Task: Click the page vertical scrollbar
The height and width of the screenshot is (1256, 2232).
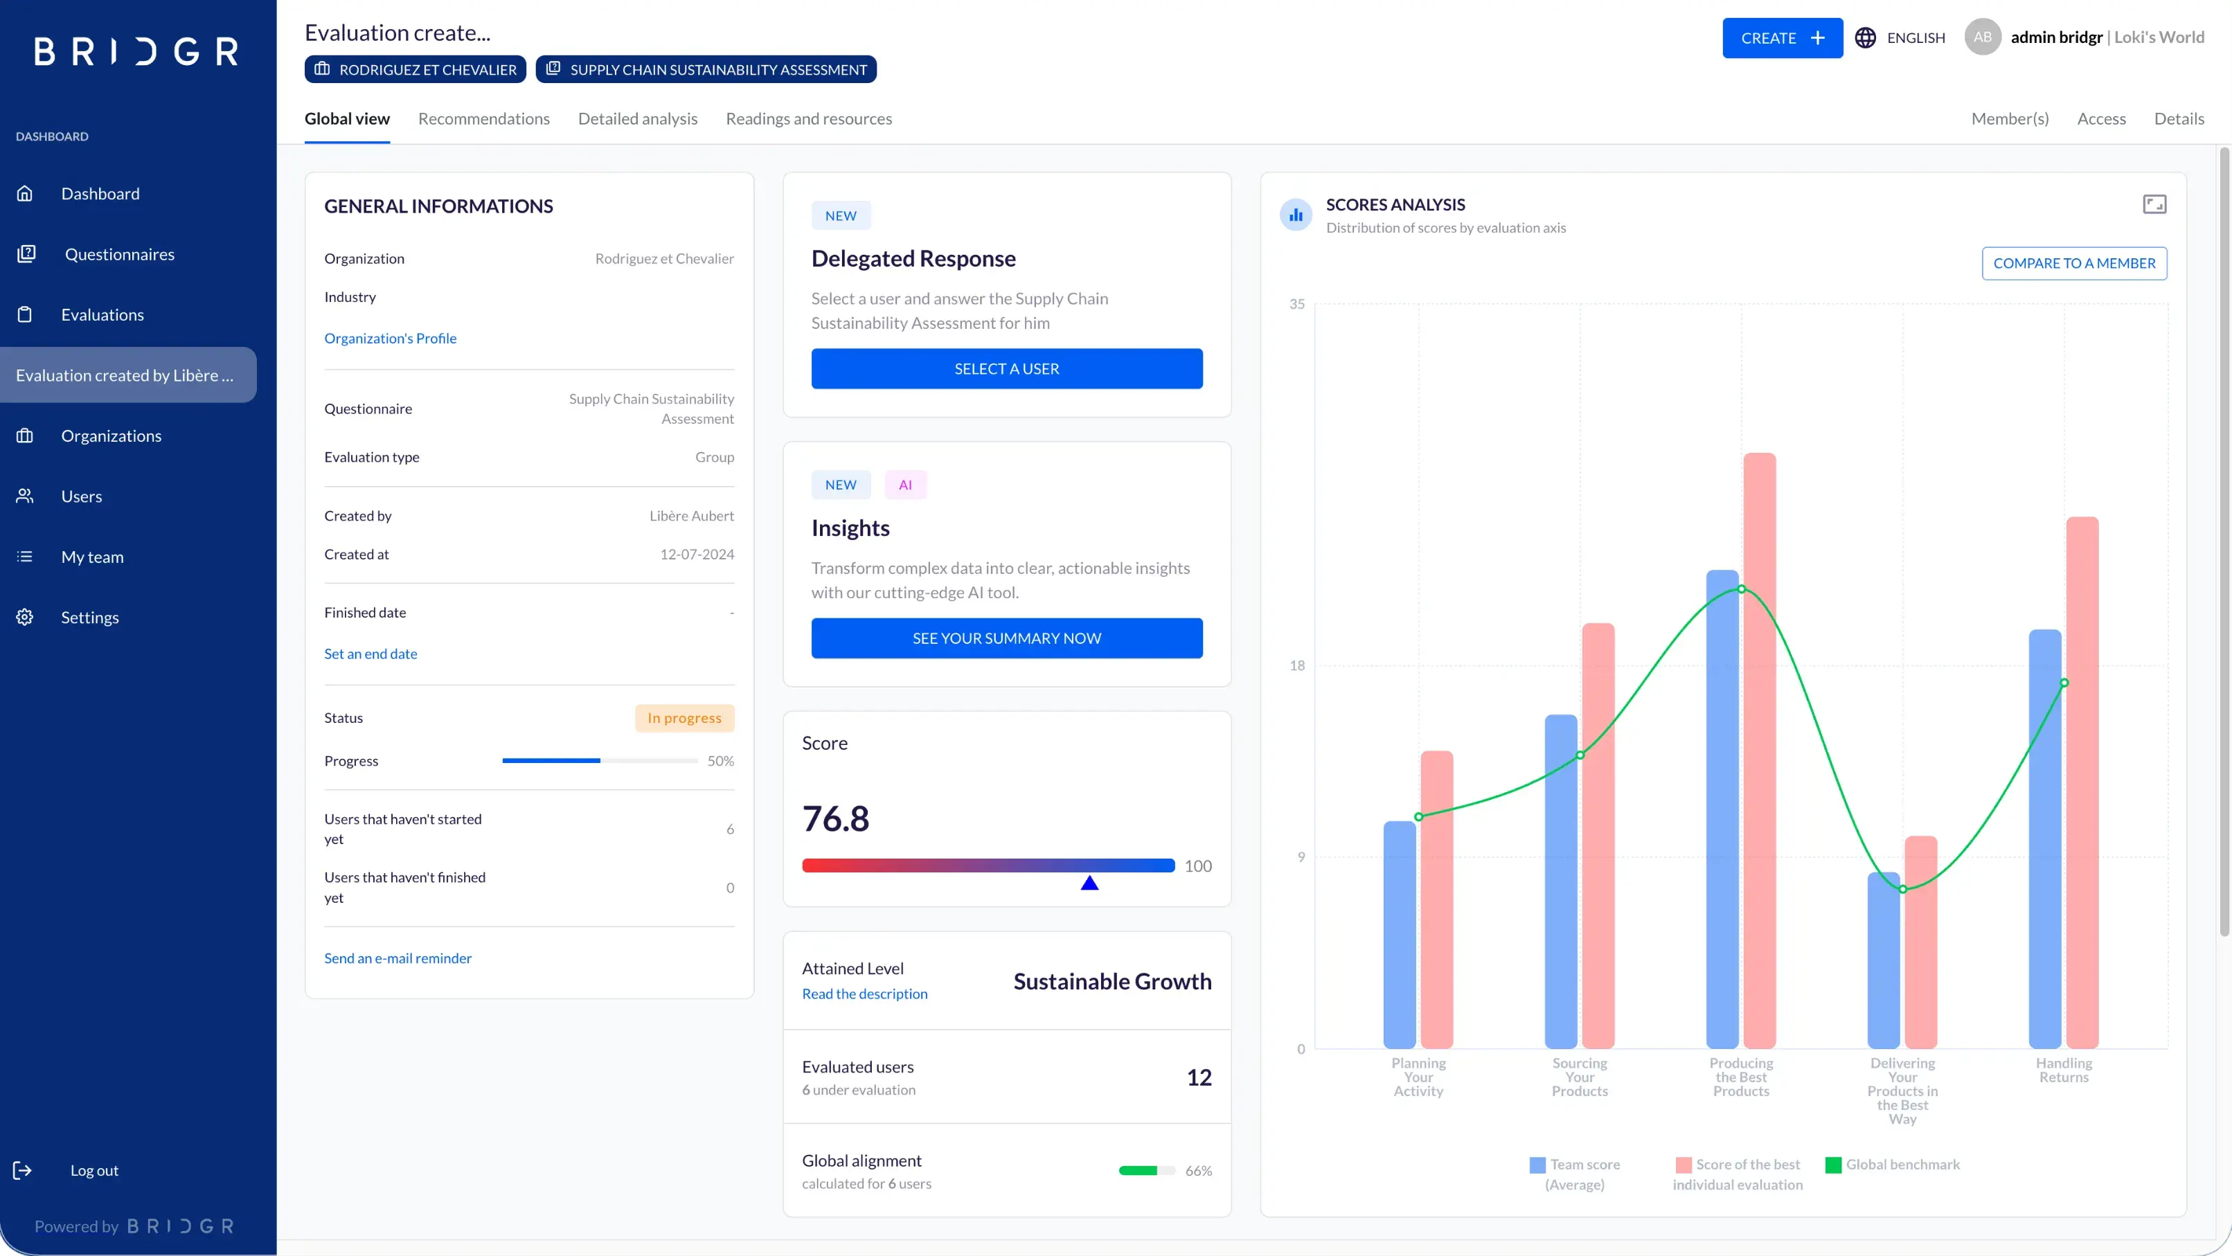Action: (x=2223, y=541)
